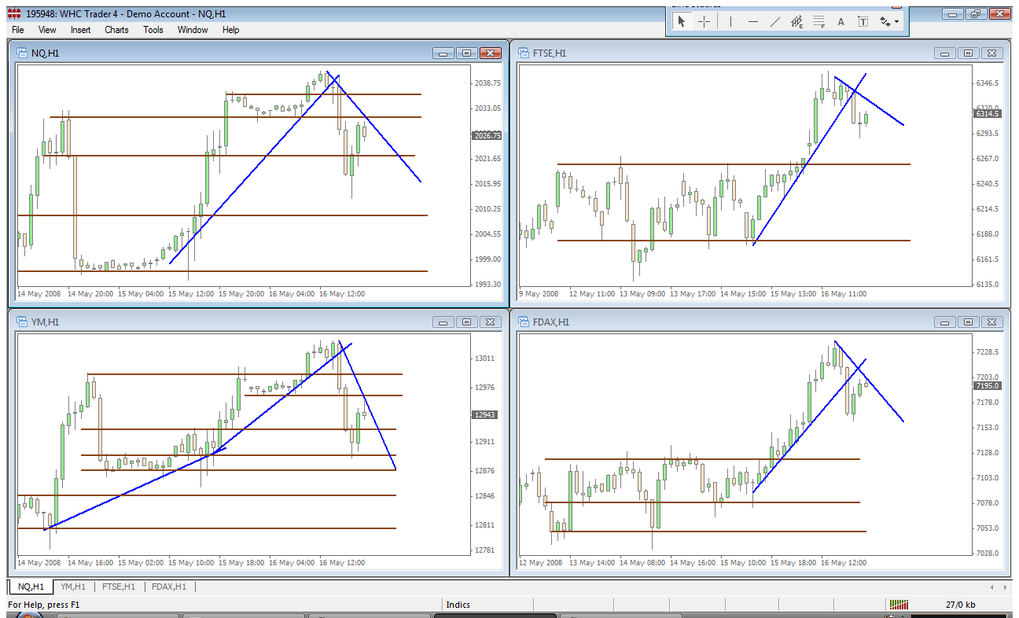Open the View menu
The height and width of the screenshot is (618, 1019).
click(47, 30)
